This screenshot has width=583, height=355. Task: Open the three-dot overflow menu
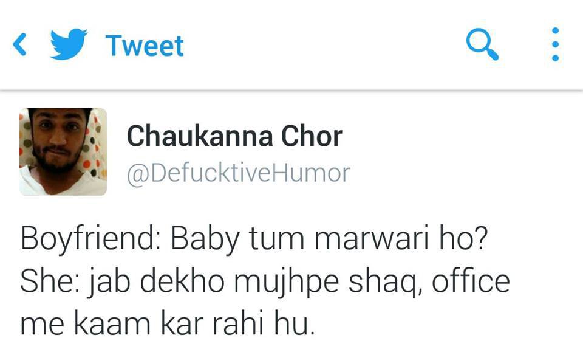555,44
